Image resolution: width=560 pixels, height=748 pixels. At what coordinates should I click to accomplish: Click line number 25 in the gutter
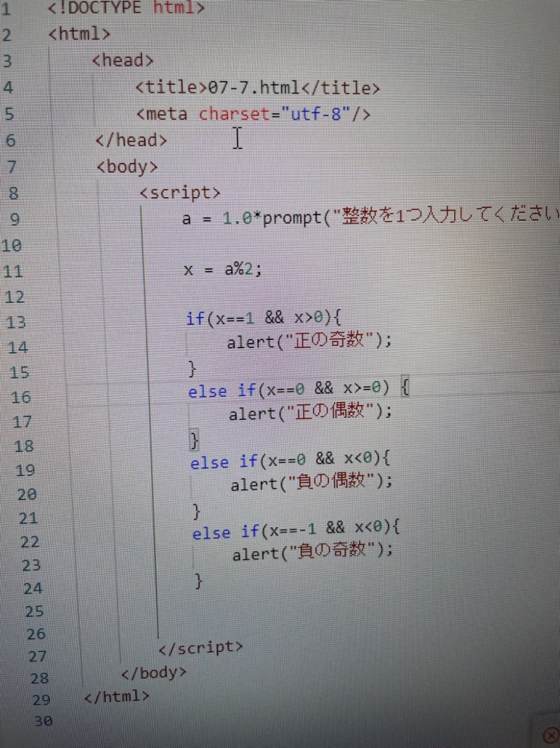pos(34,611)
